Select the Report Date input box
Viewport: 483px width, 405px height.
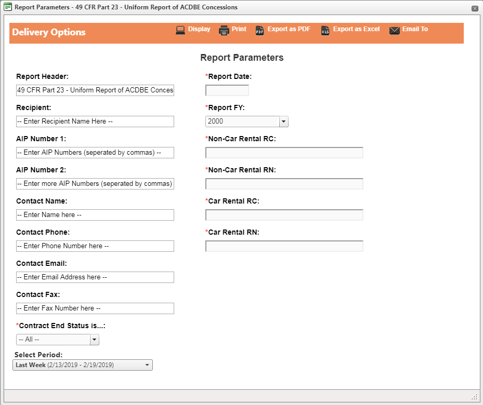pos(227,90)
